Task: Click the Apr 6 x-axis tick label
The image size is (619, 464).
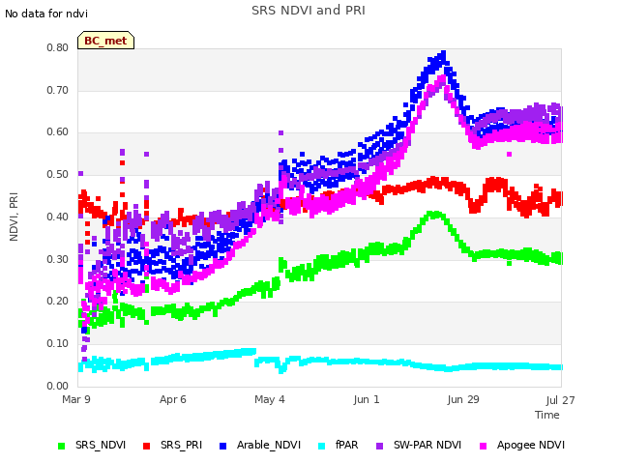Action: pos(173,399)
